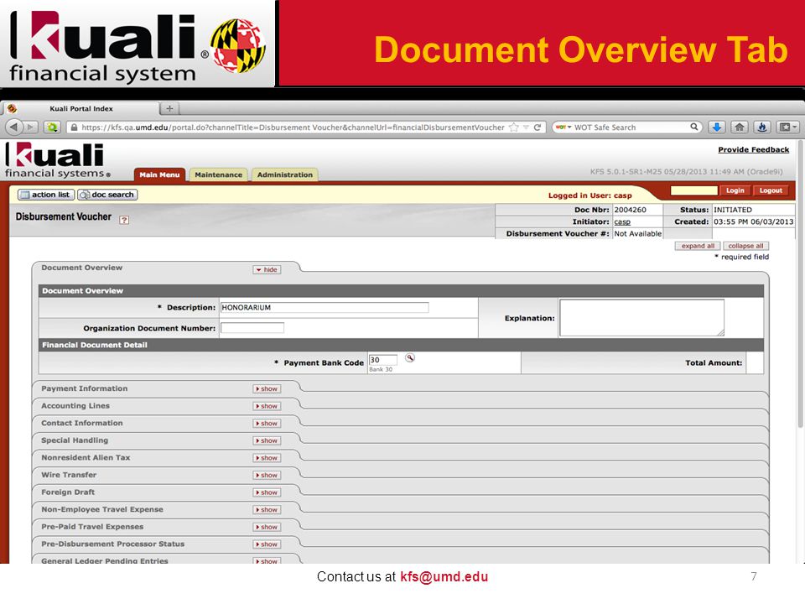Open doc search

click(x=107, y=195)
